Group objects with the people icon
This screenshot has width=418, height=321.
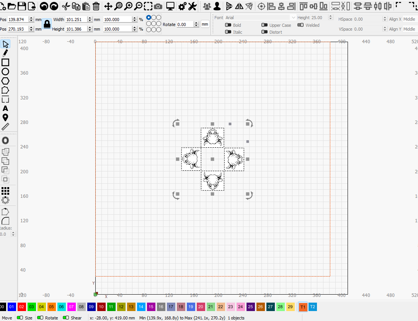pyautogui.click(x=207, y=6)
